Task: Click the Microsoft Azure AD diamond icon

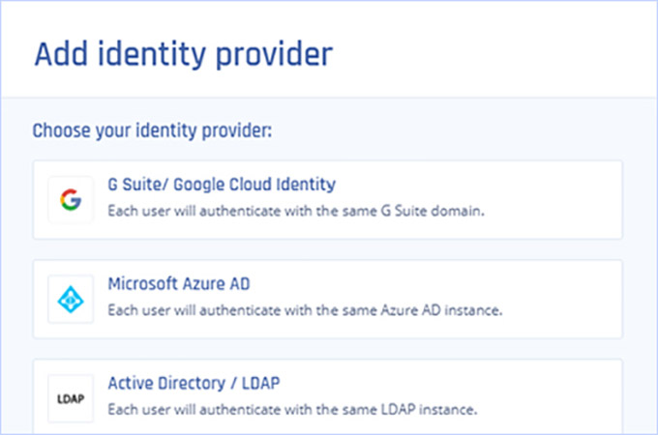Action: coord(71,300)
